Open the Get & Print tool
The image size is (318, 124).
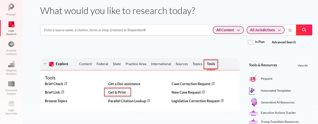click(117, 92)
